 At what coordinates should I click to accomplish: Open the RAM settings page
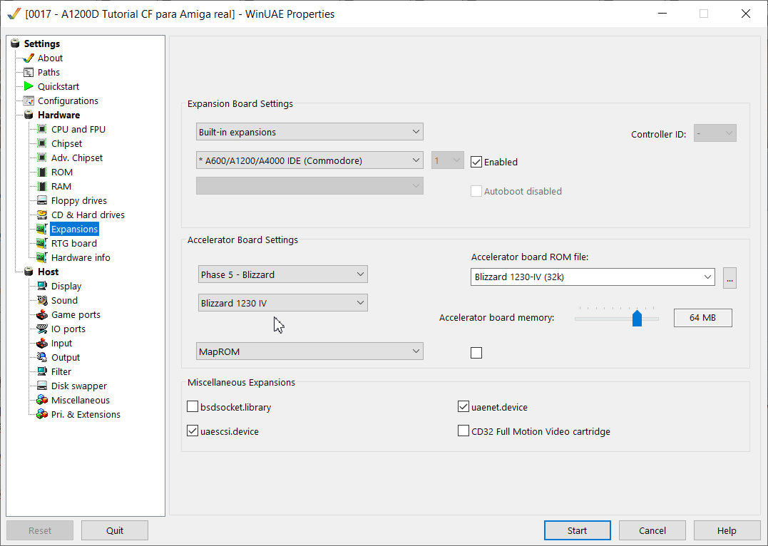(61, 186)
